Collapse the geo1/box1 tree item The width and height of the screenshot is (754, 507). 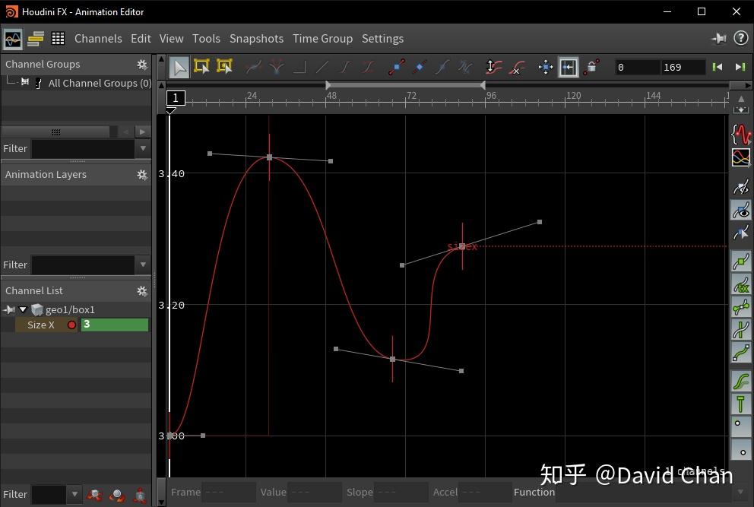click(x=22, y=309)
